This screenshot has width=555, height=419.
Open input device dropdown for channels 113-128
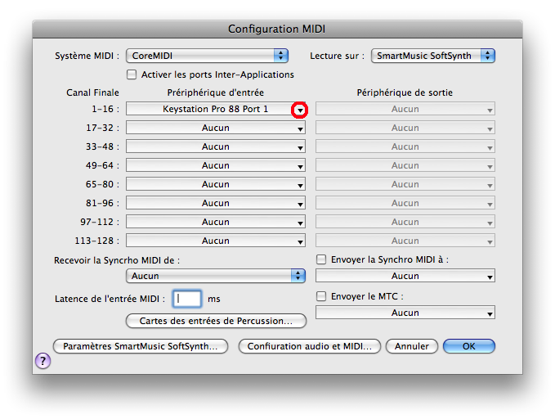tap(216, 241)
